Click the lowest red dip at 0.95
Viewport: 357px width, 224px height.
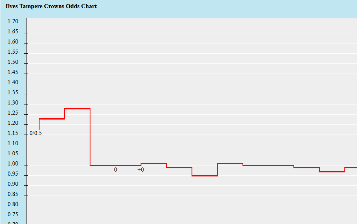click(205, 176)
